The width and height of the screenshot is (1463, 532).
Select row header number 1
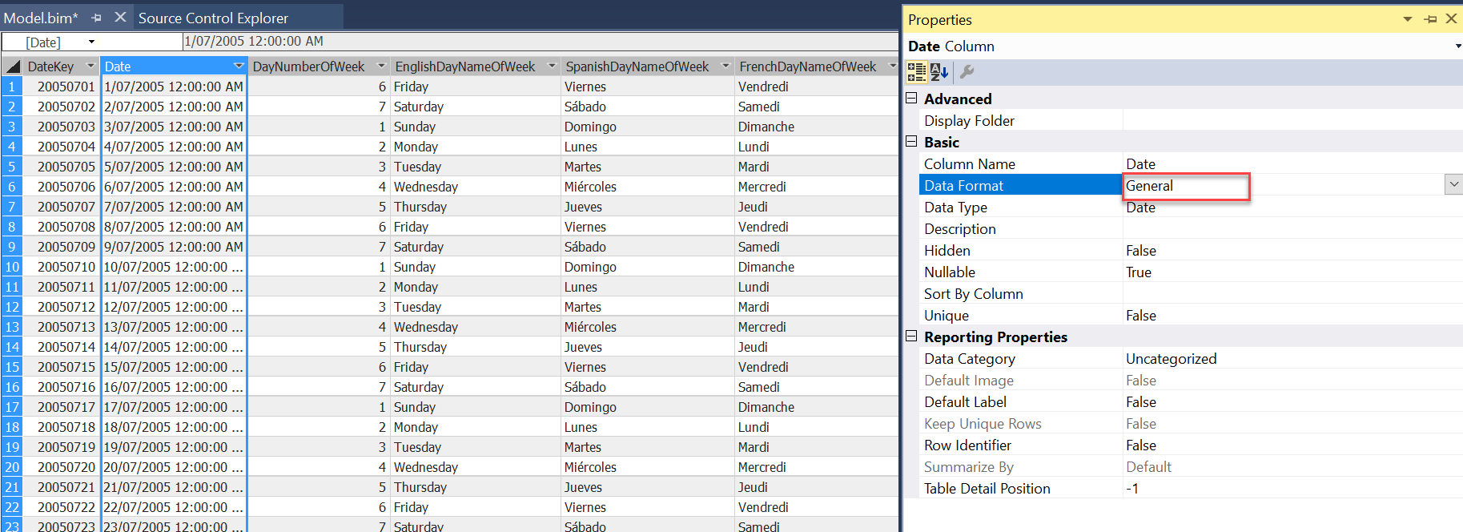(x=12, y=87)
